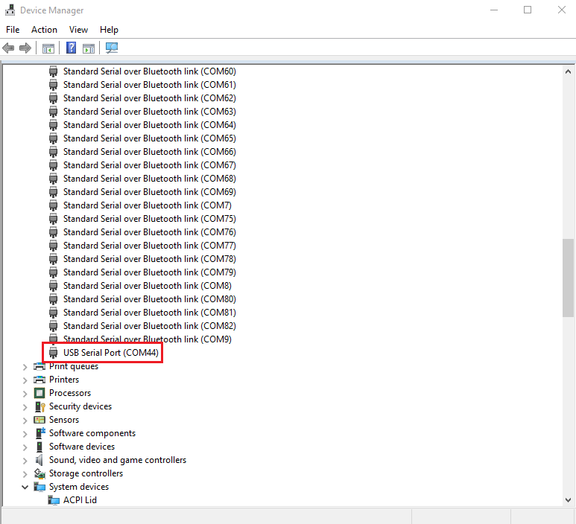The height and width of the screenshot is (524, 576).
Task: Expand the Software components node
Action: click(x=25, y=434)
